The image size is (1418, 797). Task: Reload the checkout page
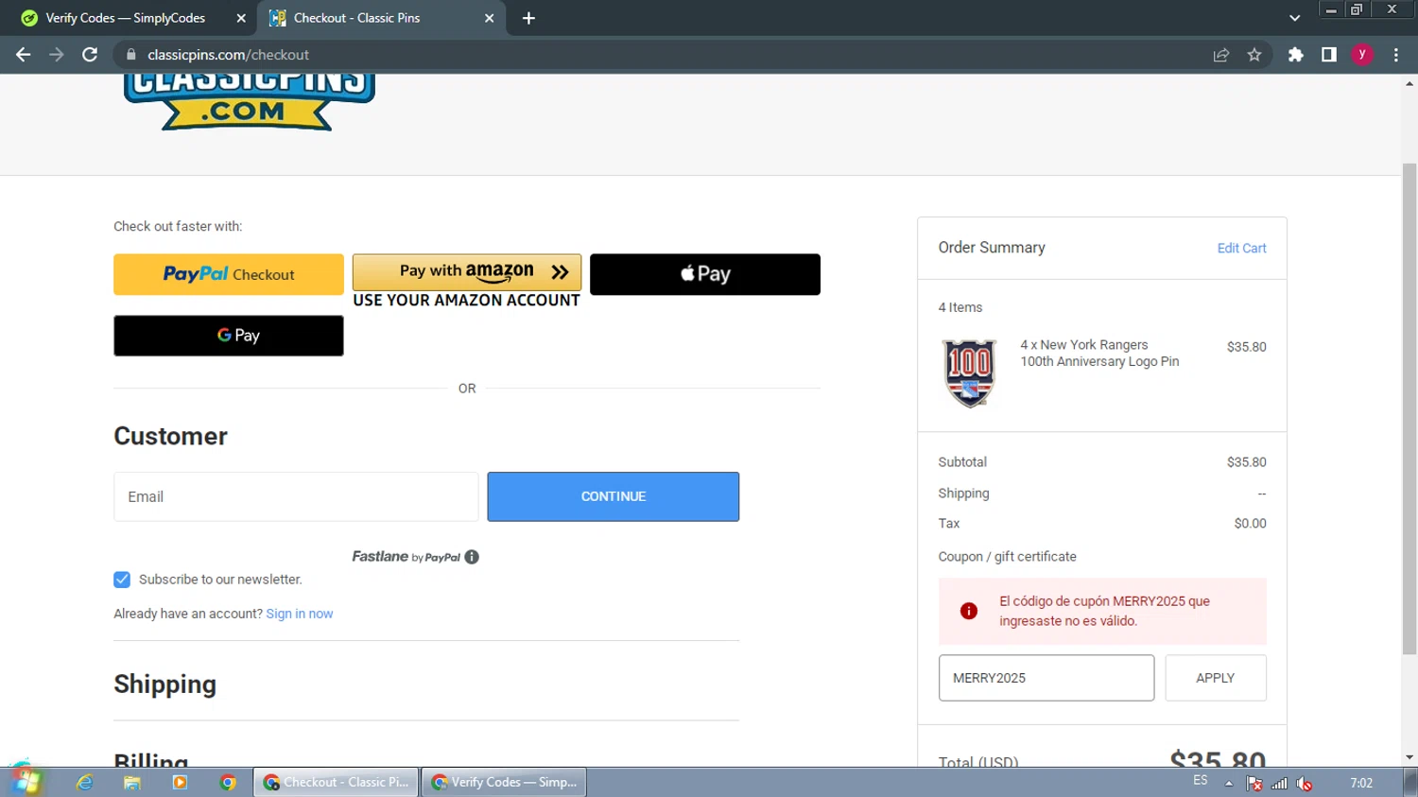90,55
